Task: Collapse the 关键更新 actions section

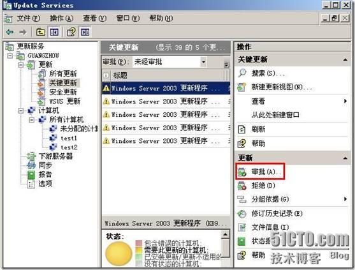Action: tap(345, 60)
